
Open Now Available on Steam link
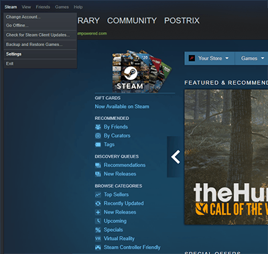pos(122,107)
